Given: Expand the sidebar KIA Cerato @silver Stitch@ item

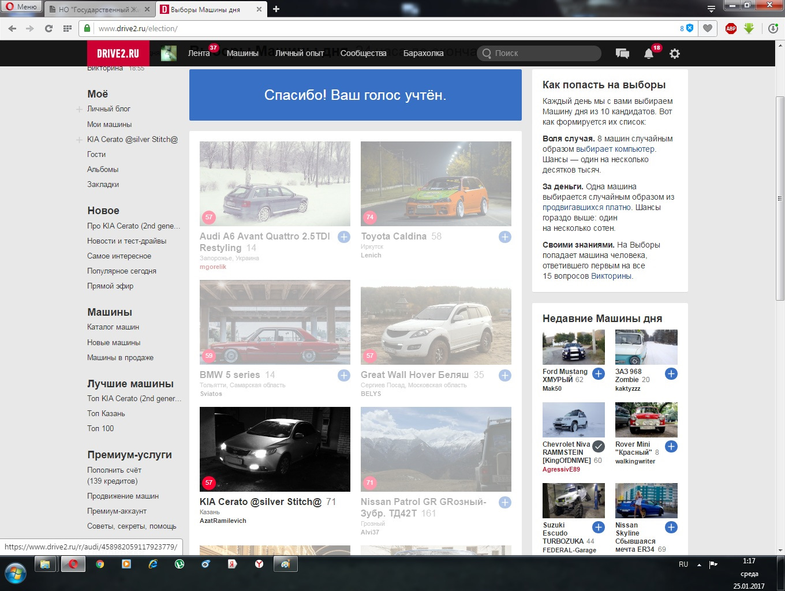Looking at the screenshot, I should [x=79, y=140].
